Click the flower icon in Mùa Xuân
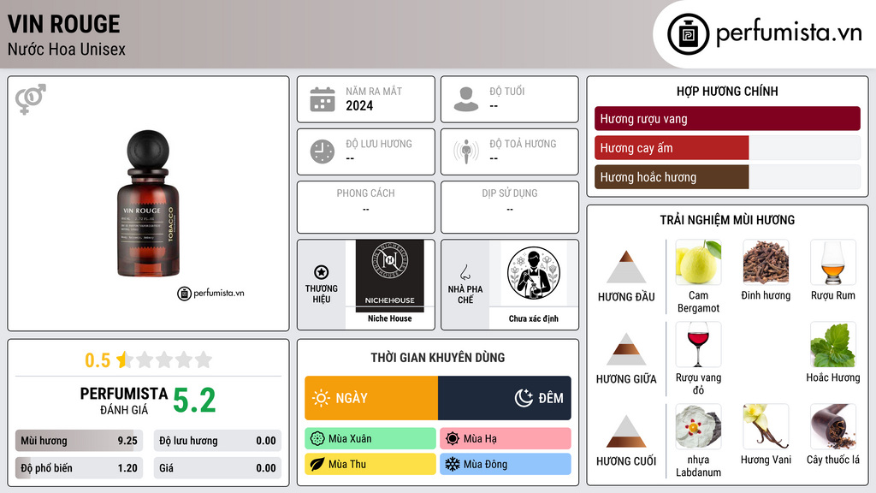The width and height of the screenshot is (876, 493). click(x=317, y=439)
